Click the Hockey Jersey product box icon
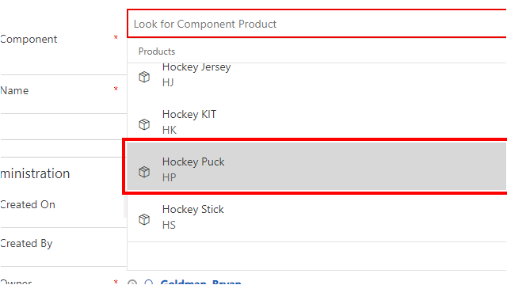This screenshot has height=285, width=507. point(144,77)
